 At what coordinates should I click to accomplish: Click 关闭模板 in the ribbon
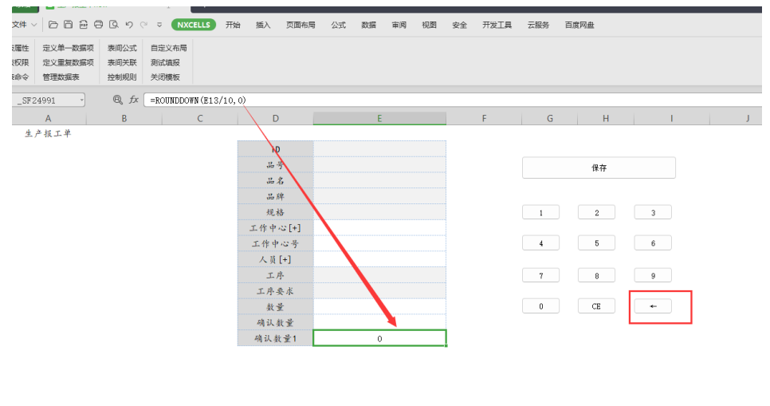(x=165, y=77)
